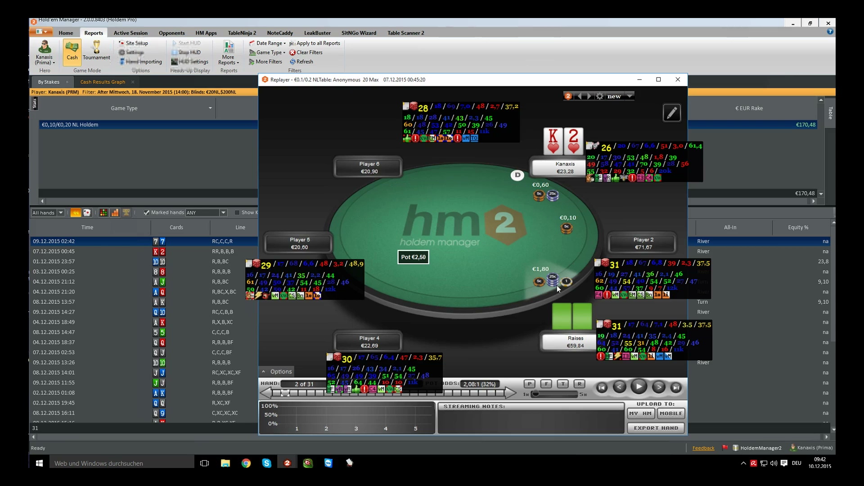Open TableNinja 2 tab

click(x=242, y=33)
